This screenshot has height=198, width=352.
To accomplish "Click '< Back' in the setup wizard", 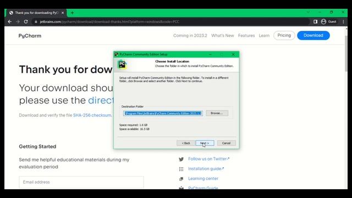I will pyautogui.click(x=186, y=143).
